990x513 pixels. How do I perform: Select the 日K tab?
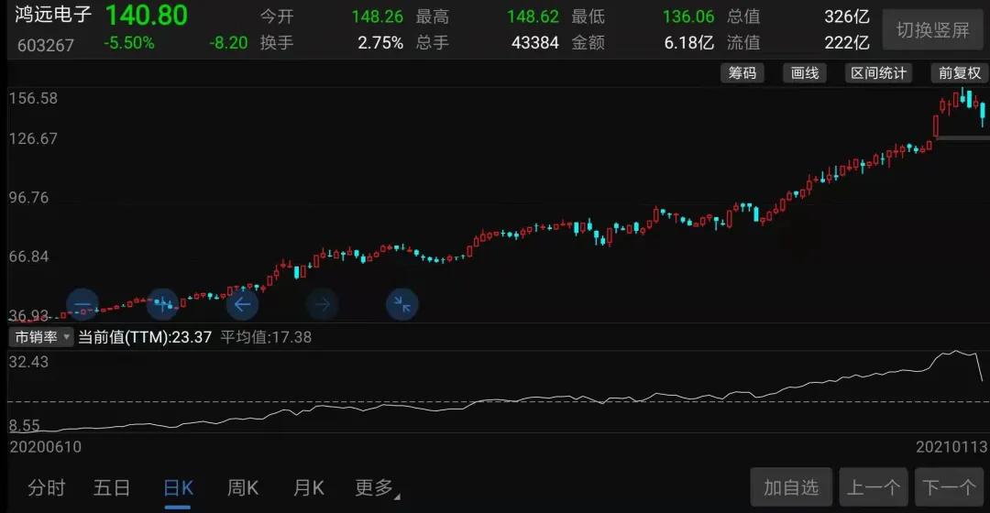[x=178, y=487]
